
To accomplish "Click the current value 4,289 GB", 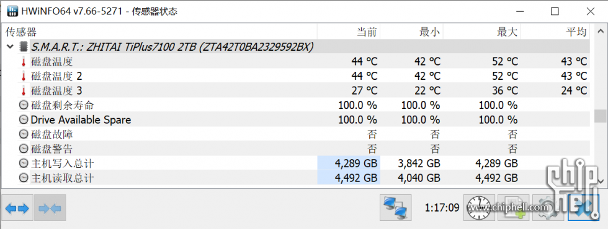I will tap(355, 163).
